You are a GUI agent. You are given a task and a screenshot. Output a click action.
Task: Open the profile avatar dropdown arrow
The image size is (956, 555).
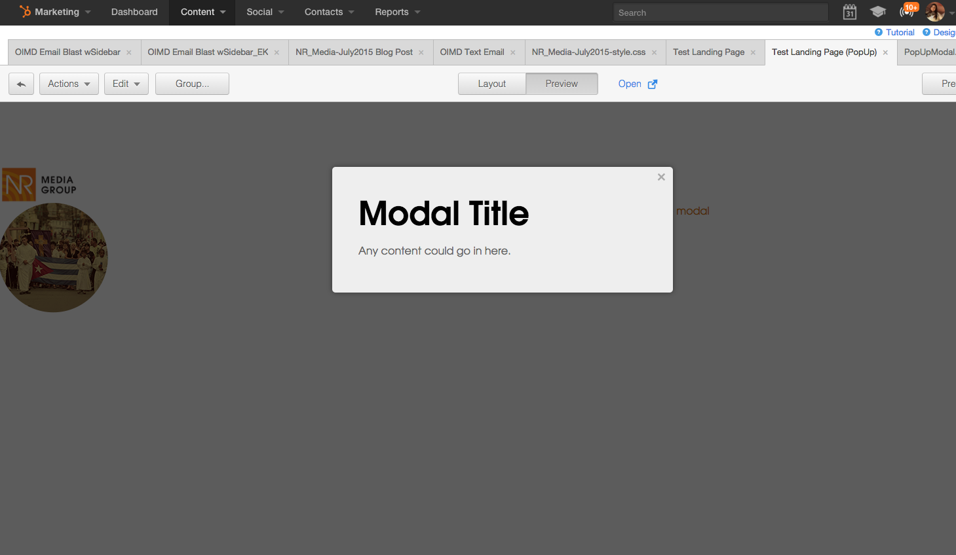pos(951,12)
